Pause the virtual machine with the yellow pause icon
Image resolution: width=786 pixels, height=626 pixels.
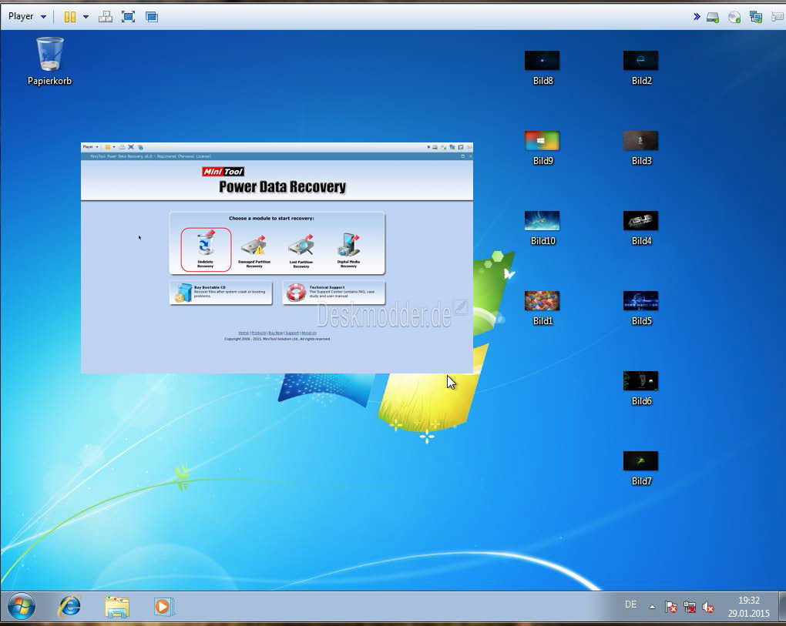[69, 17]
